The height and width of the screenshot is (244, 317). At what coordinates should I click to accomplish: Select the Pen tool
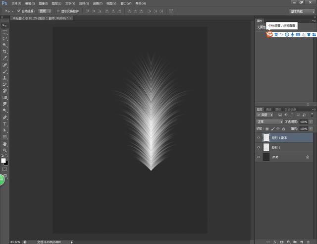tap(5, 117)
